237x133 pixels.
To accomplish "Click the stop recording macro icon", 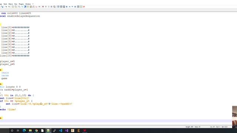I will click(46, 7).
